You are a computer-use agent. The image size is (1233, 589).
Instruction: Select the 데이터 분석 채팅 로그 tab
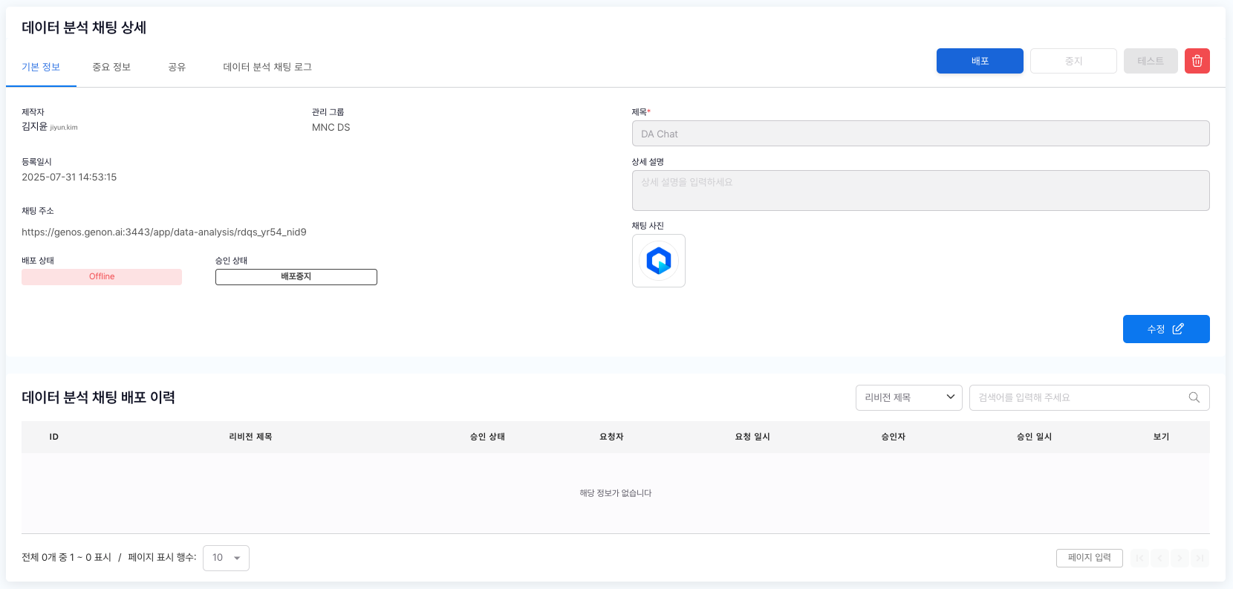pos(267,67)
